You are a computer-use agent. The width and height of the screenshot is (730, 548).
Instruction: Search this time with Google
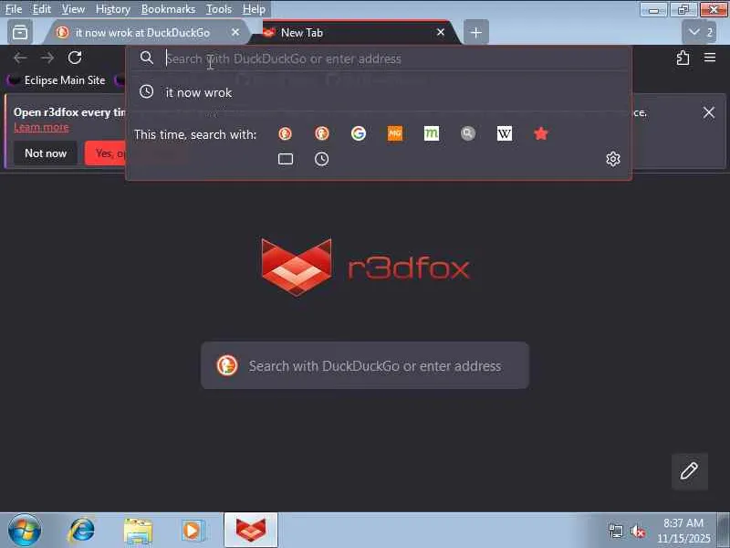click(358, 133)
